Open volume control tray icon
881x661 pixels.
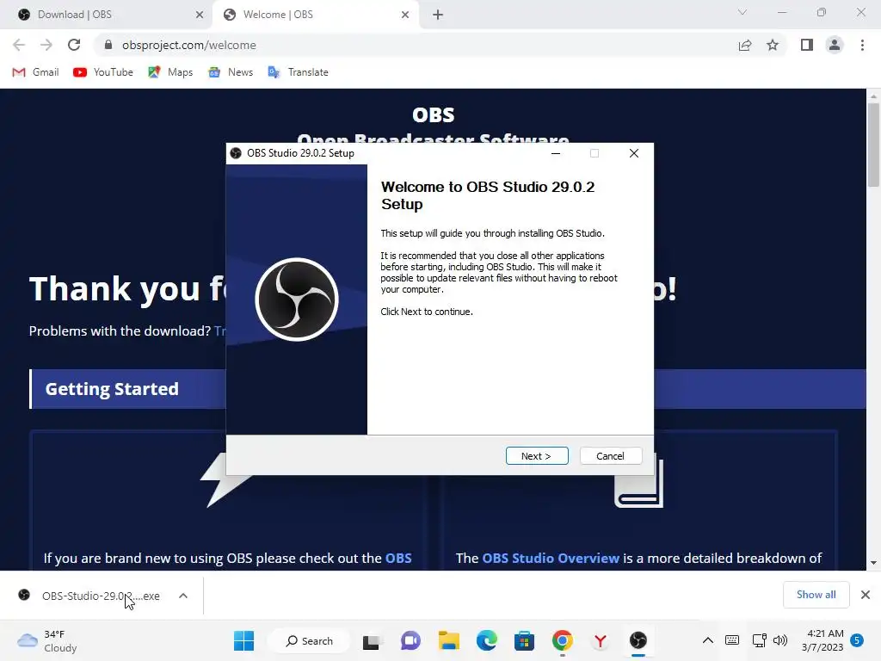pos(780,640)
